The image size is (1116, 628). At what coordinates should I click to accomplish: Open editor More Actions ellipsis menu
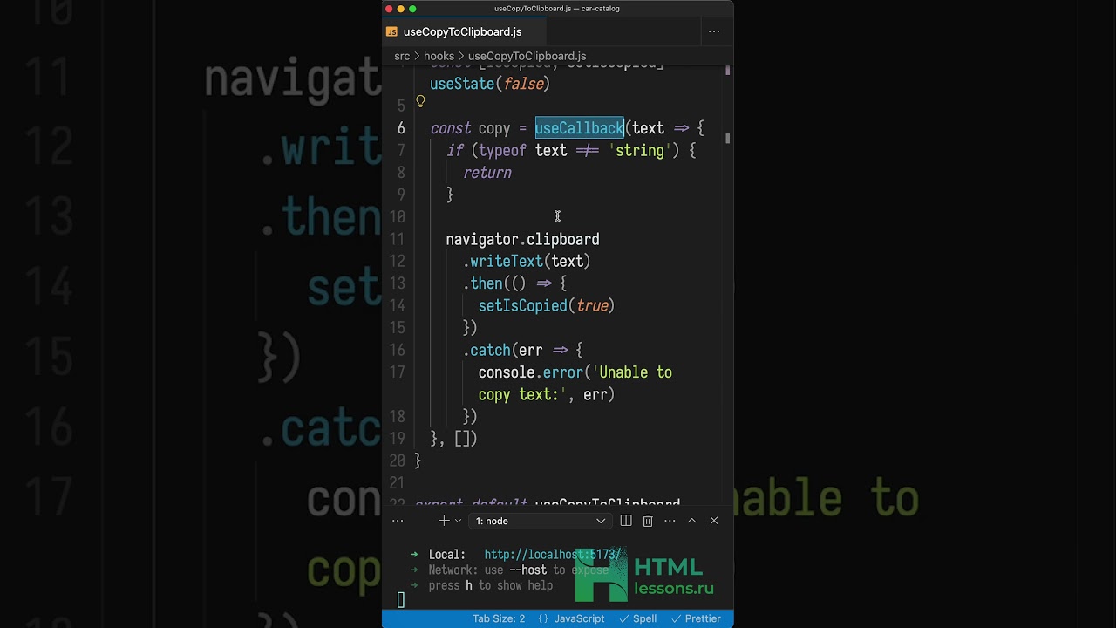[x=714, y=31]
